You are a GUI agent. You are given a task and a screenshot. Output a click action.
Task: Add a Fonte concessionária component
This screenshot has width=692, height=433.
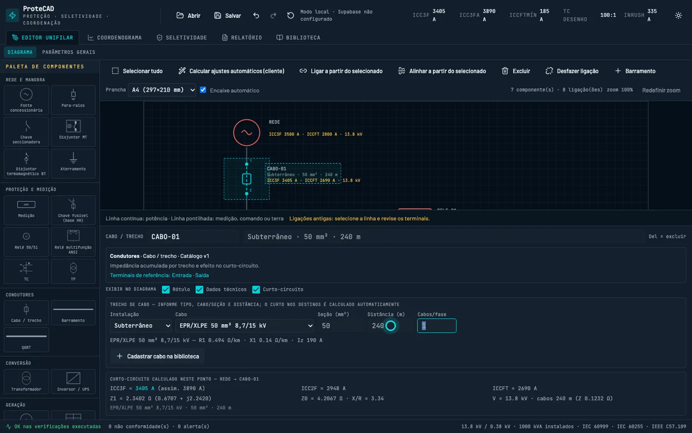pos(26,100)
